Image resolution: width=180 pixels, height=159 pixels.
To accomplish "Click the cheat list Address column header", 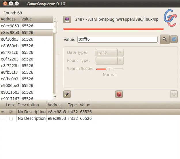I will point(57,105).
